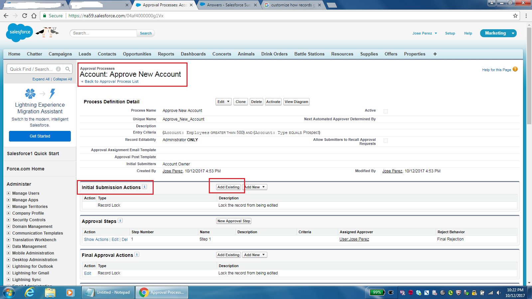Open the Chatter tab
Viewport: 532px width, 299px height.
[35, 54]
